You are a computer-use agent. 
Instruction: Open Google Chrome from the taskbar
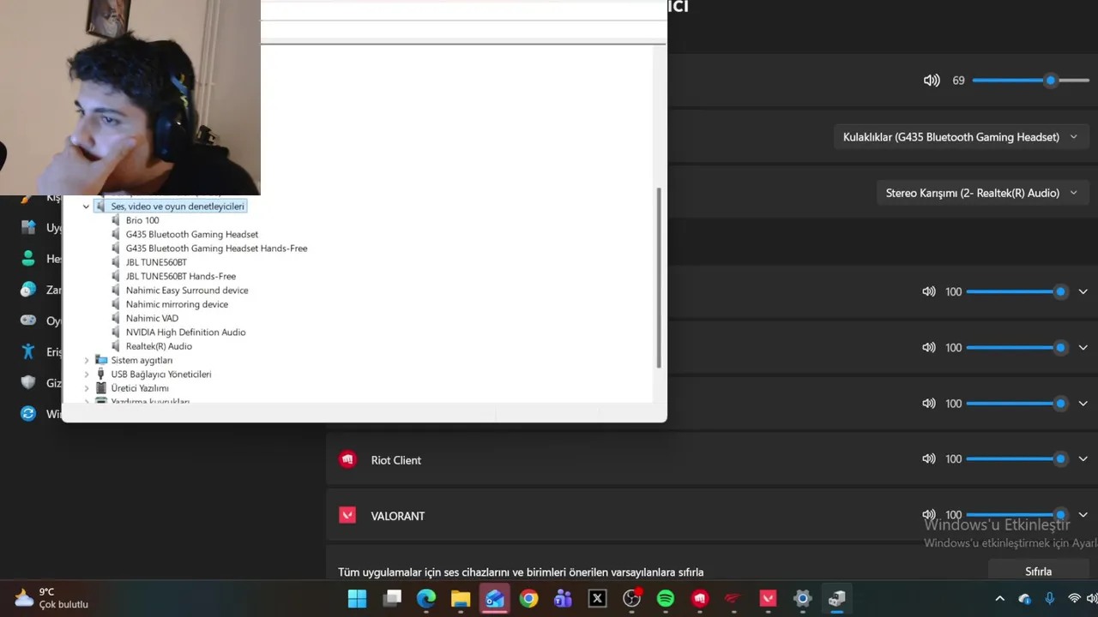[528, 598]
